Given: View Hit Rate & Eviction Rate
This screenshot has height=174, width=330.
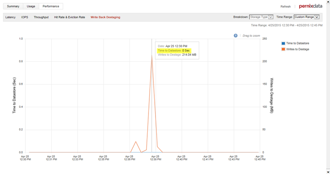Looking at the screenshot, I should tap(70, 17).
